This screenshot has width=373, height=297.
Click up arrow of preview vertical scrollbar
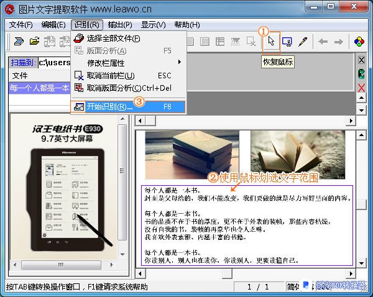tap(122, 119)
